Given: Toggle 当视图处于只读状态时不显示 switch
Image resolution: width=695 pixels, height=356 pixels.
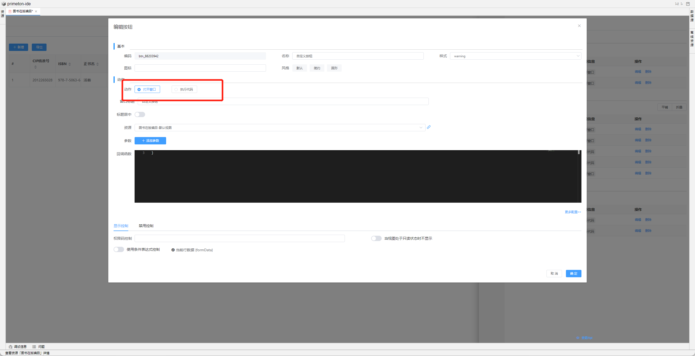Looking at the screenshot, I should [x=376, y=238].
